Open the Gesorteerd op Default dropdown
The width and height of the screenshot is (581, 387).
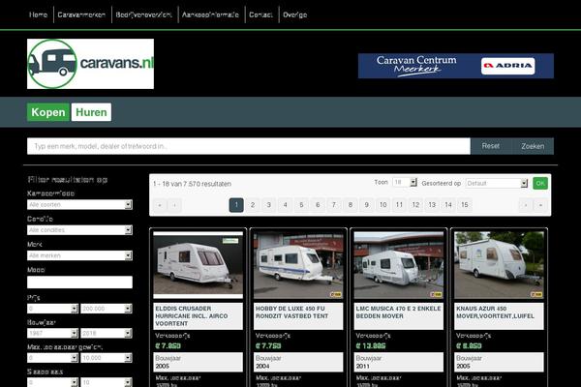click(497, 183)
